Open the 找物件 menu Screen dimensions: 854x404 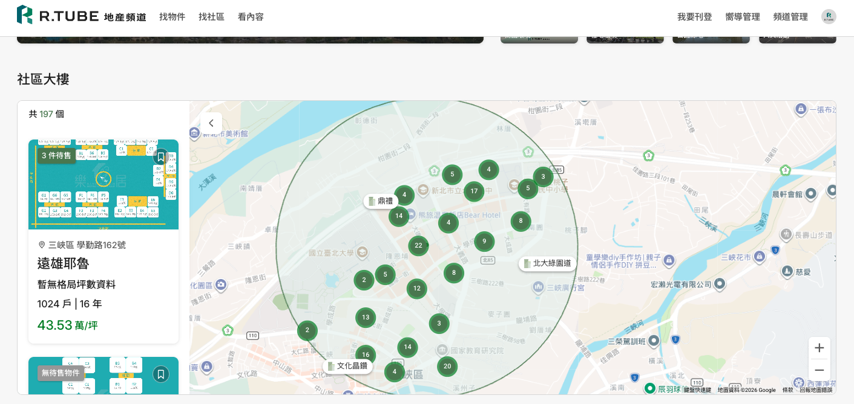tap(172, 17)
